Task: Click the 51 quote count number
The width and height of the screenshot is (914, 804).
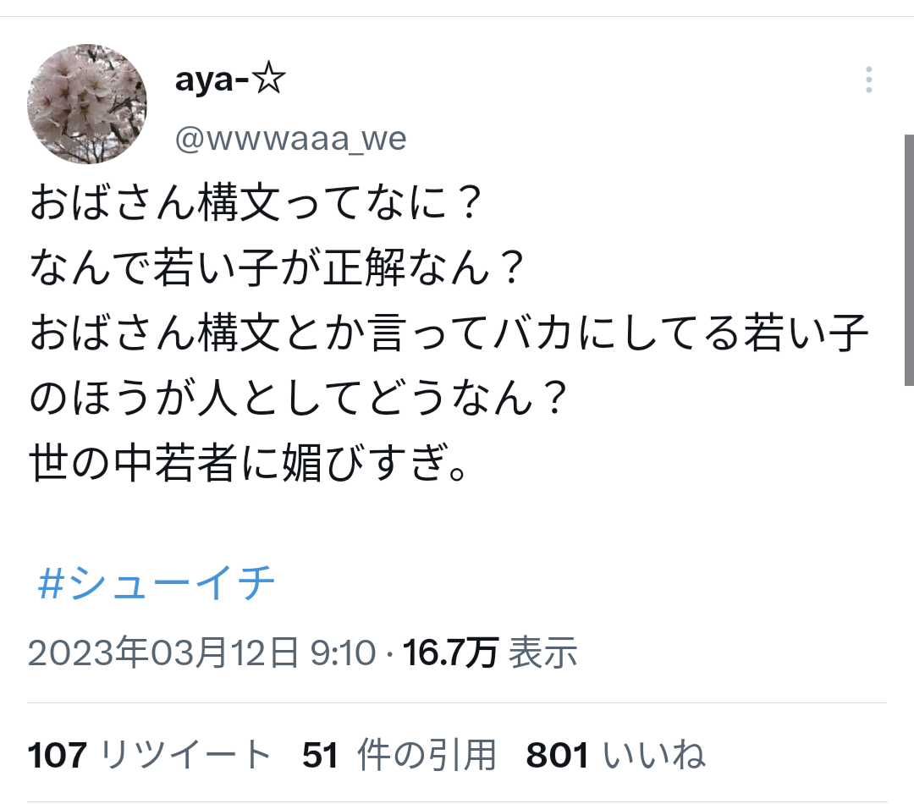Action: click(320, 755)
